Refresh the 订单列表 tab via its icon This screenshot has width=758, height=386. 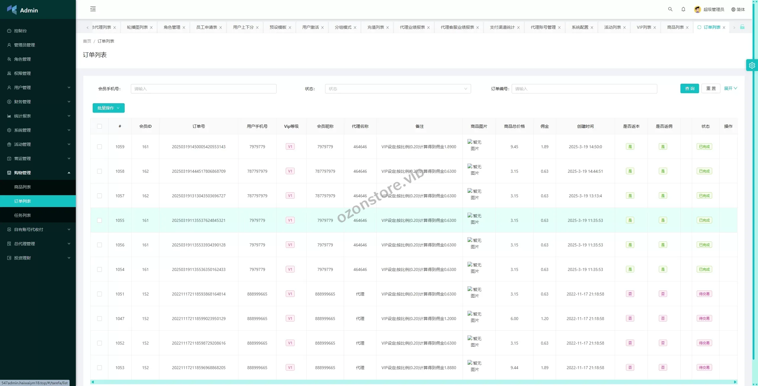pyautogui.click(x=699, y=27)
